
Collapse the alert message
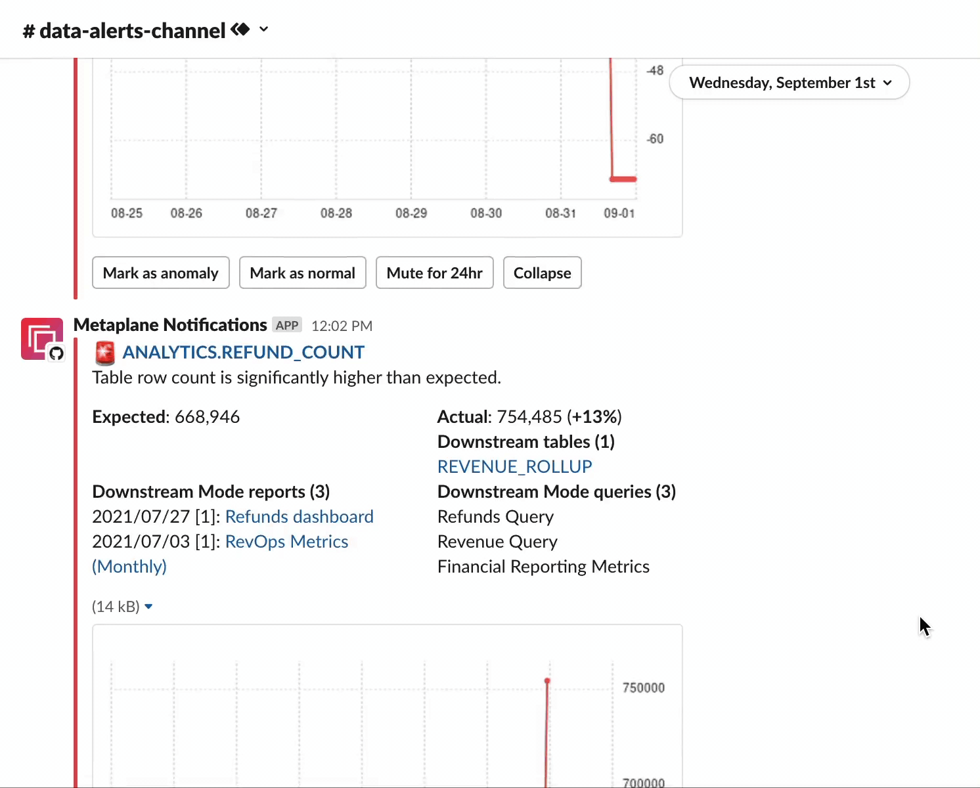[x=543, y=273]
